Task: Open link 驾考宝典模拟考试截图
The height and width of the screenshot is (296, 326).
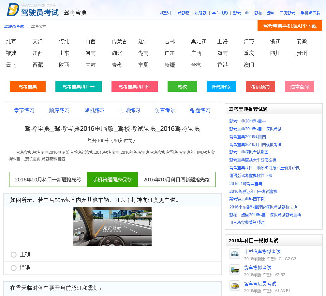Action: click(249, 152)
